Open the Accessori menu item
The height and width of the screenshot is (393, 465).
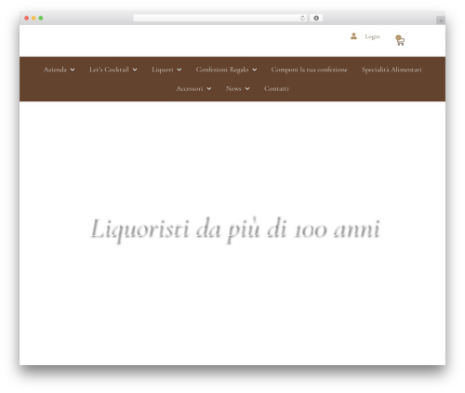[190, 88]
